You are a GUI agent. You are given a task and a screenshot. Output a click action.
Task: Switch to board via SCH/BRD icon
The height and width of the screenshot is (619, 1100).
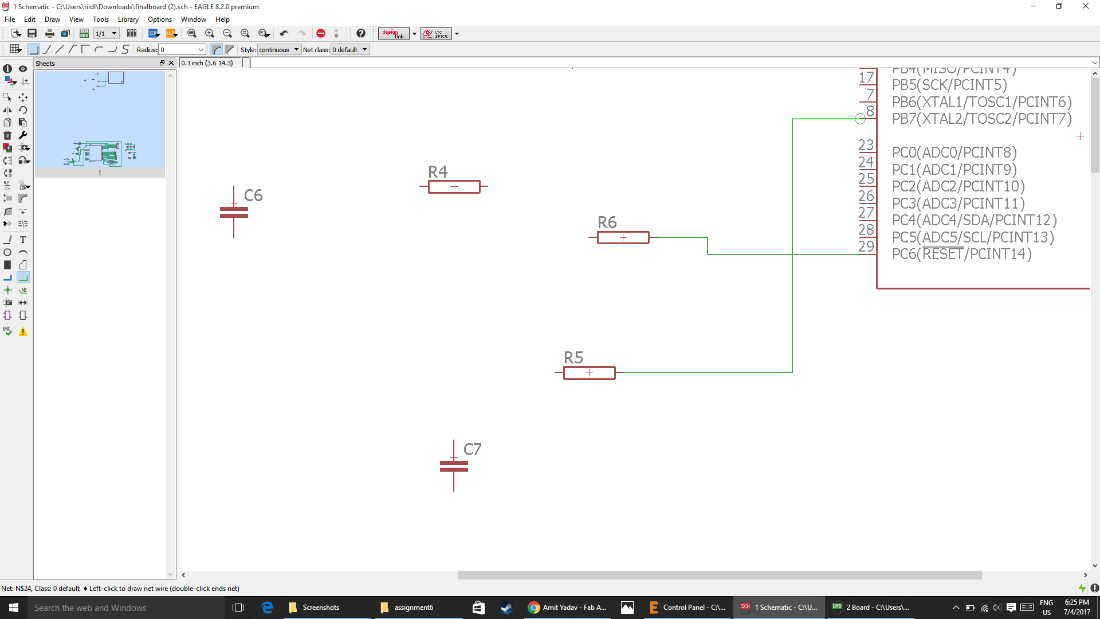coord(84,33)
